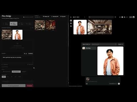The height and width of the screenshot is (102, 137).
Task: Go back with the arrow beside project title
Action: coord(71,17)
